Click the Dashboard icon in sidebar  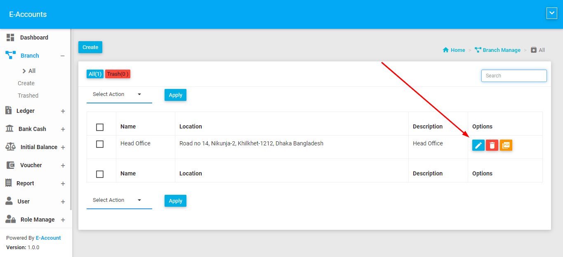click(10, 37)
